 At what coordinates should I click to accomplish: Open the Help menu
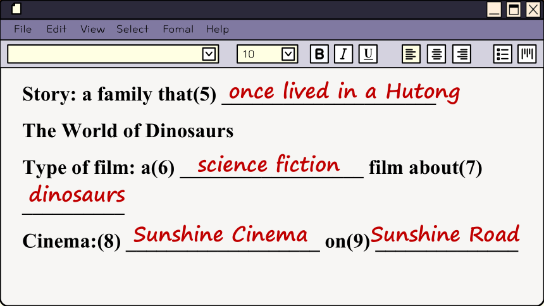click(x=218, y=29)
